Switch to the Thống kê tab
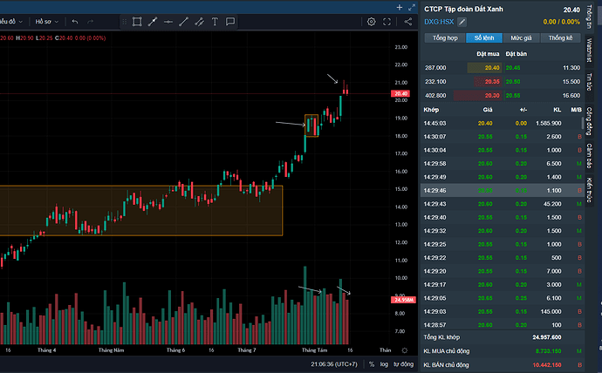Screen dimensions: 602x373 click(561, 38)
